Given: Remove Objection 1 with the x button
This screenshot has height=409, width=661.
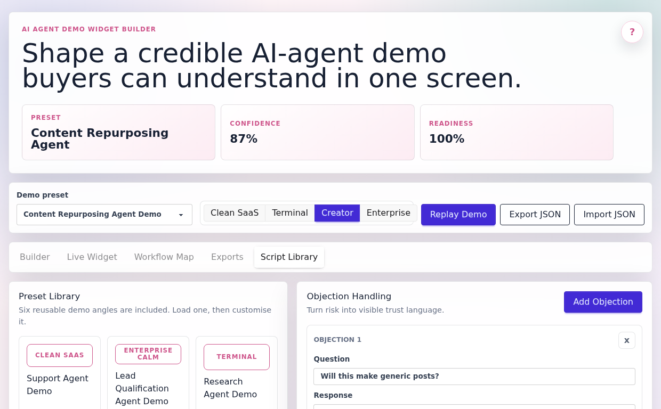Looking at the screenshot, I should (627, 340).
